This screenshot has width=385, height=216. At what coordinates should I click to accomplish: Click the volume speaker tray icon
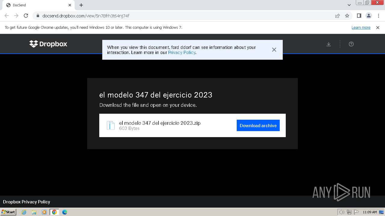click(342, 212)
